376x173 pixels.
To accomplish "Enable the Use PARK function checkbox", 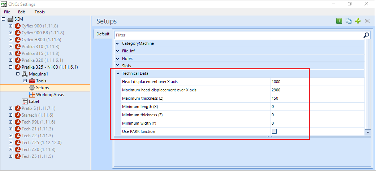I will tap(275, 131).
